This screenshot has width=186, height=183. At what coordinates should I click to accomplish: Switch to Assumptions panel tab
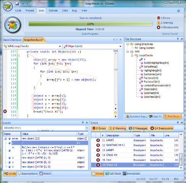point(28,173)
